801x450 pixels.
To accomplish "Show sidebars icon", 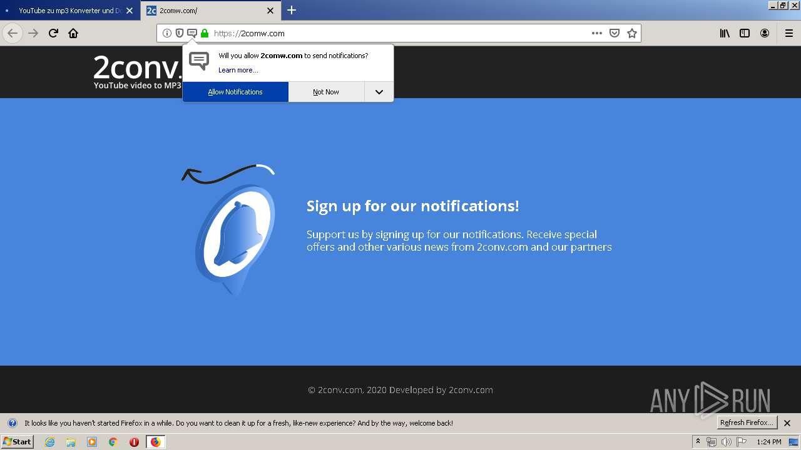I will point(745,33).
